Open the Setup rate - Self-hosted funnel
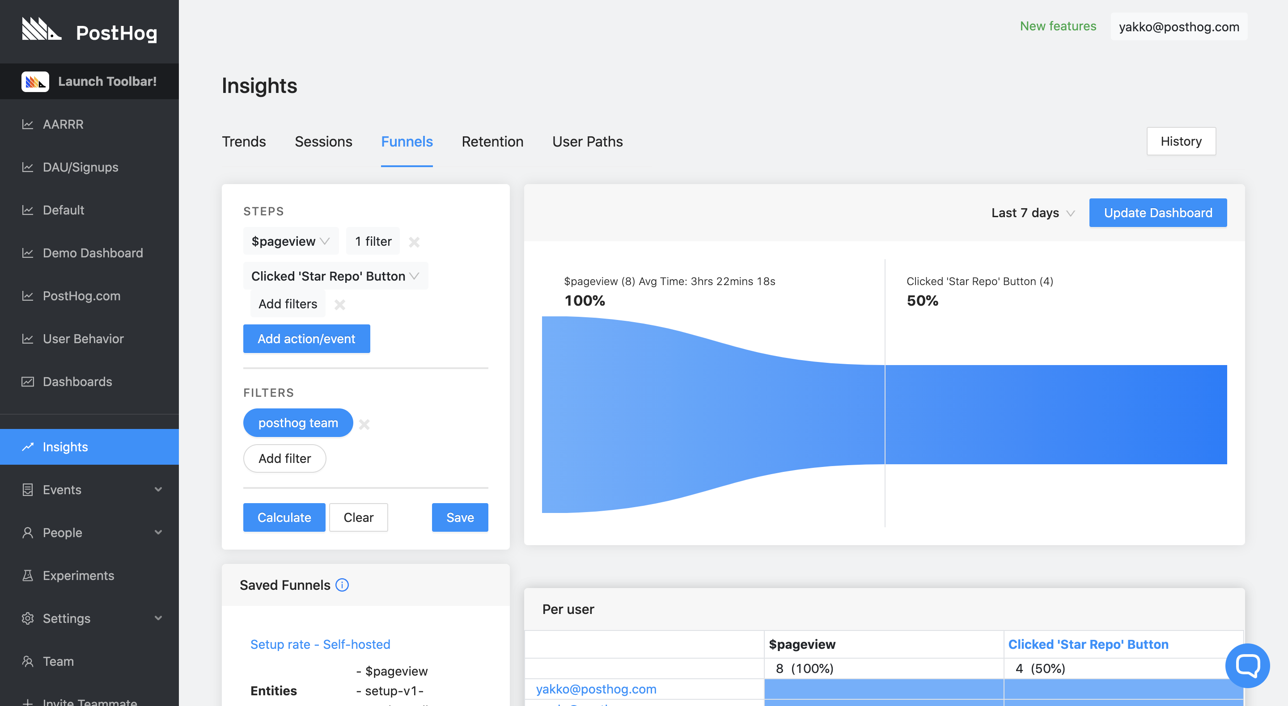 point(320,644)
